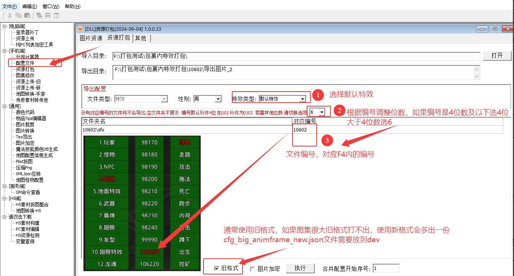The height and width of the screenshot is (276, 514).
Task: Select 配置文件 in the sidebar tree
Action: click(25, 63)
